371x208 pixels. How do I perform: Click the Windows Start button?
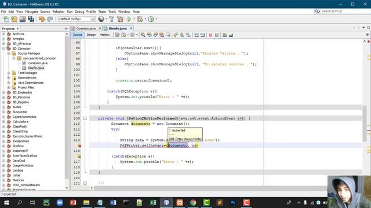[6, 203]
